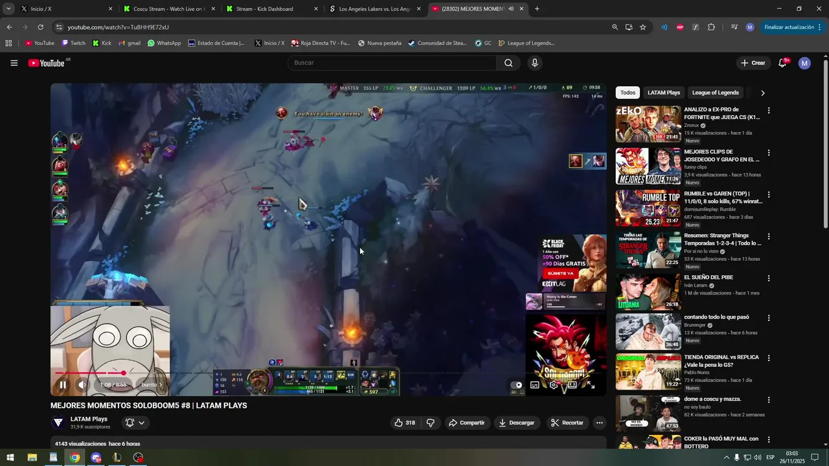Image resolution: width=829 pixels, height=466 pixels.
Task: Open the YouTube hamburger guide menu
Action: point(14,63)
